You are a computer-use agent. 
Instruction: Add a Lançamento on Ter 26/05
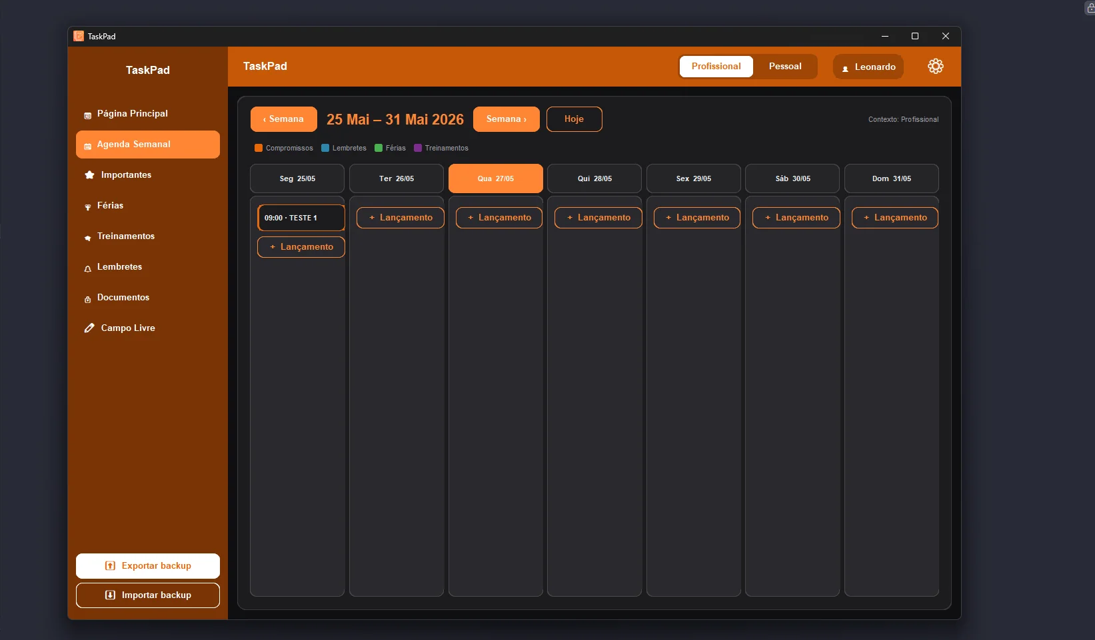pos(401,218)
